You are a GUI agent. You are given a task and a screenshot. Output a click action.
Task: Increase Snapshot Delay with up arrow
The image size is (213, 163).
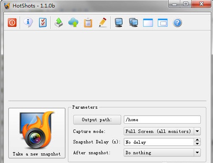coord(197,140)
